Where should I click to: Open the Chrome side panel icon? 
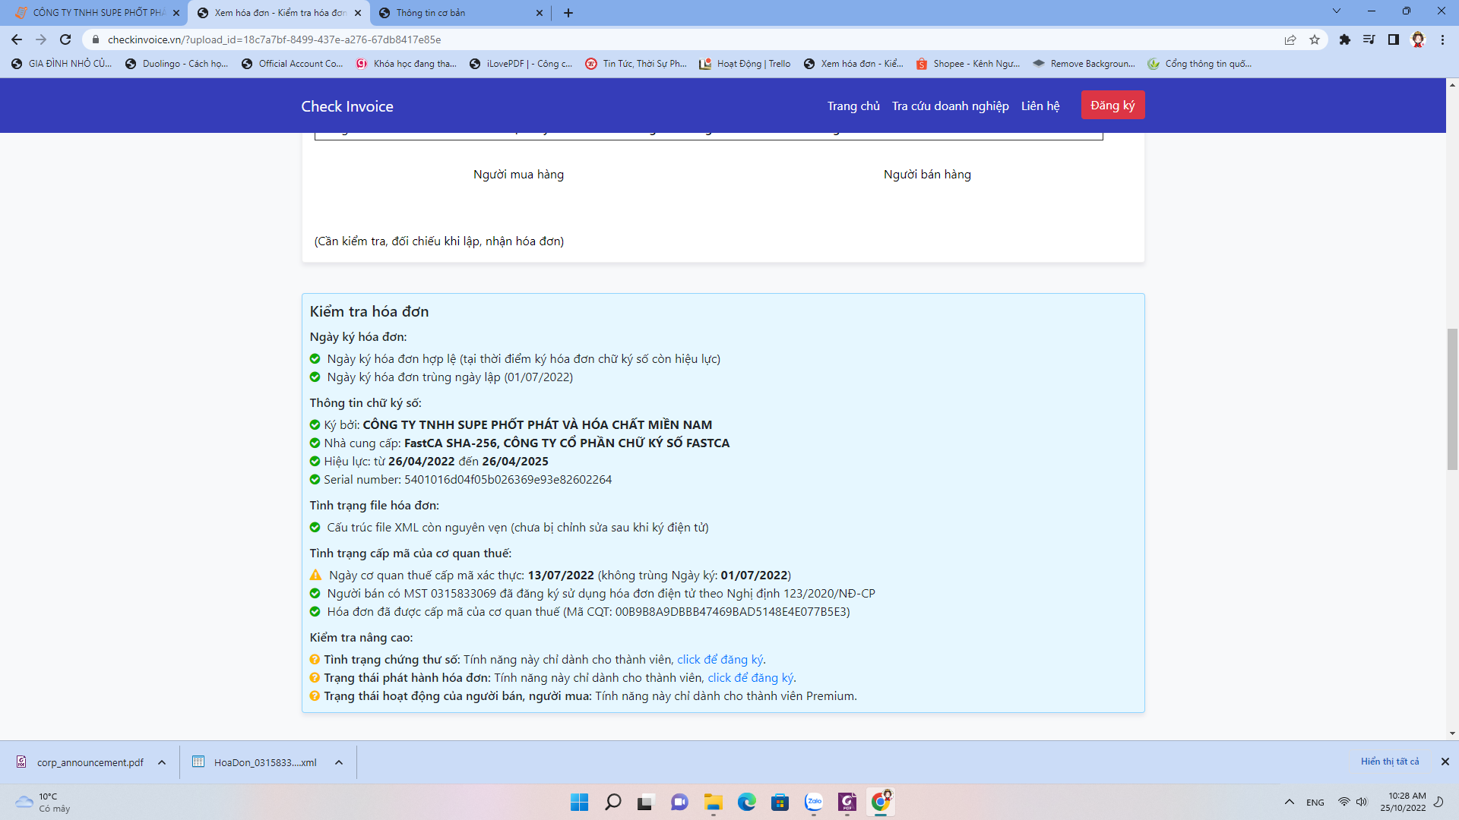pyautogui.click(x=1394, y=39)
